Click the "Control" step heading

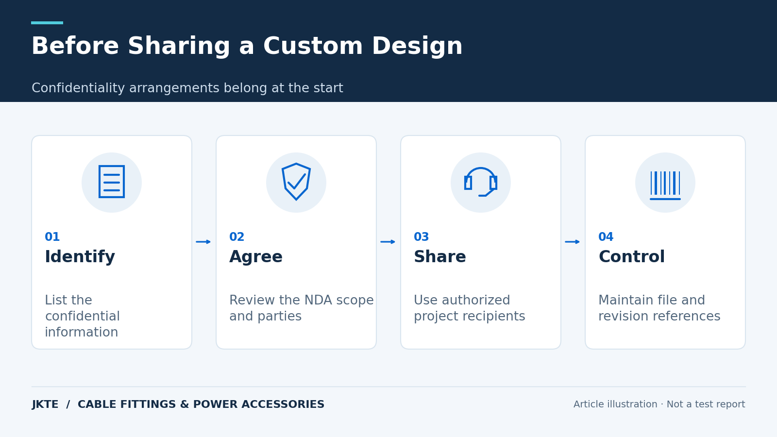tap(632, 257)
